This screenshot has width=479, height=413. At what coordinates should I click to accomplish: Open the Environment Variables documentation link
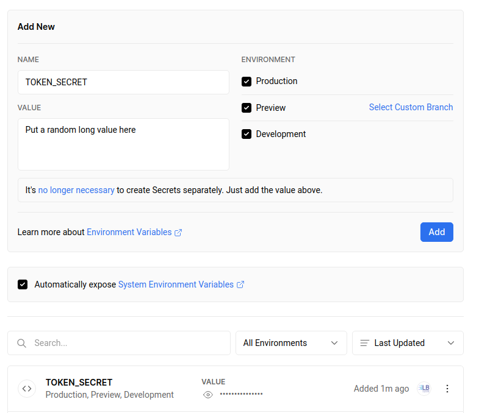click(x=129, y=232)
